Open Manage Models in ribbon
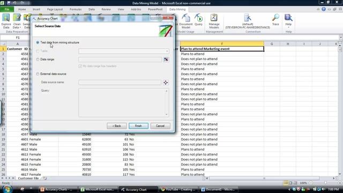This screenshot has height=193, width=343. click(214, 21)
